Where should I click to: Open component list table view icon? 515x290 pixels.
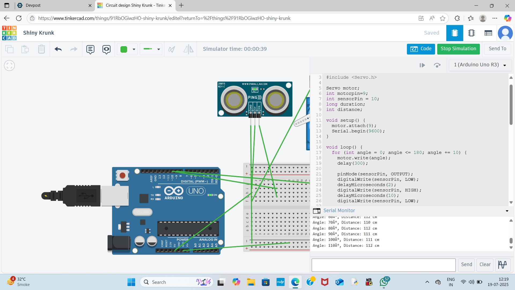[488, 33]
